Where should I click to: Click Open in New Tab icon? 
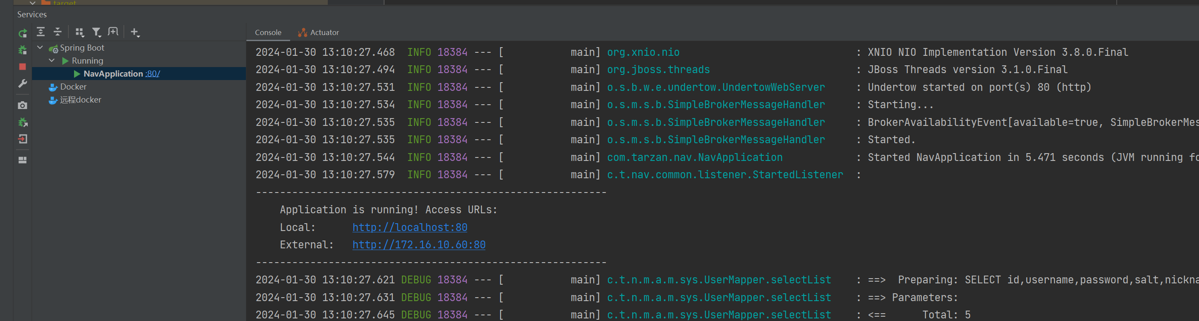[x=113, y=32]
